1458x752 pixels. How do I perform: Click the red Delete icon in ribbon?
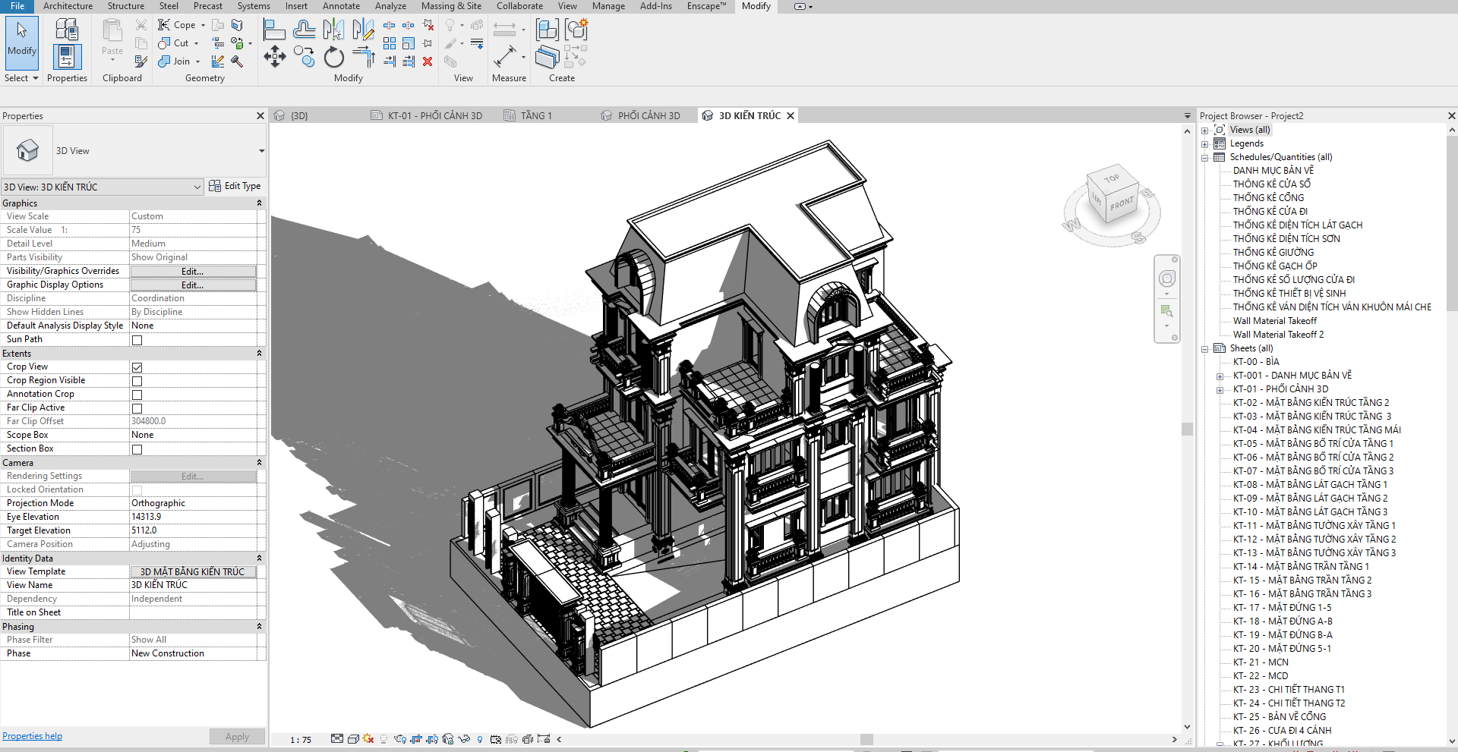[x=428, y=61]
